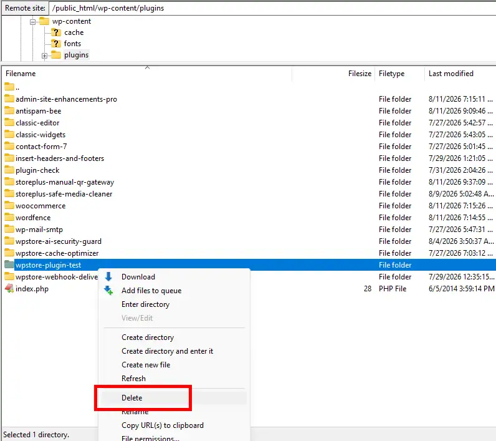Select Enter directory menu entry
Viewport: 496px width, 441px height.
point(146,304)
